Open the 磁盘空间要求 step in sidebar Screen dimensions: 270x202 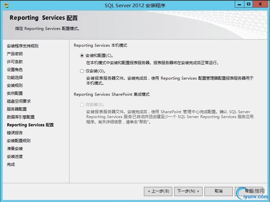18,101
